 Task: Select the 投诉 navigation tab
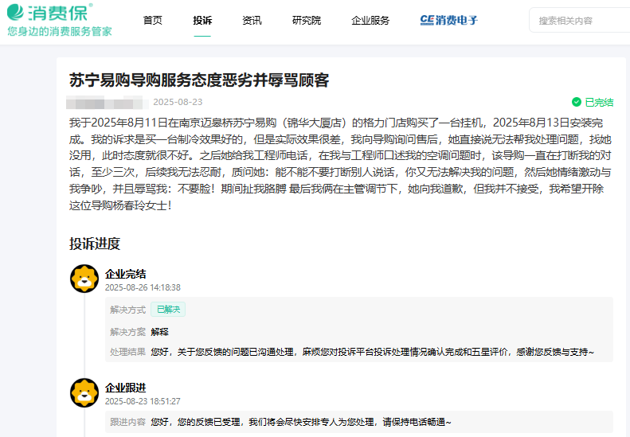pyautogui.click(x=202, y=20)
